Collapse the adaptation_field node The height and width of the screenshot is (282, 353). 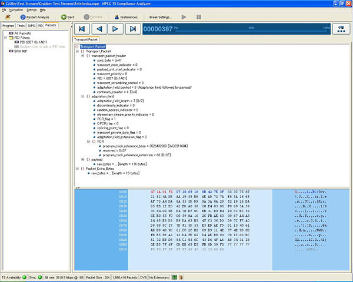[82, 96]
